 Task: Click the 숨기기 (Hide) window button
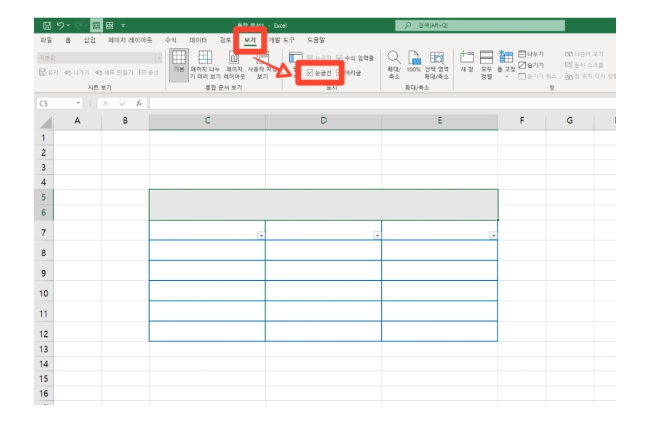pyautogui.click(x=531, y=65)
